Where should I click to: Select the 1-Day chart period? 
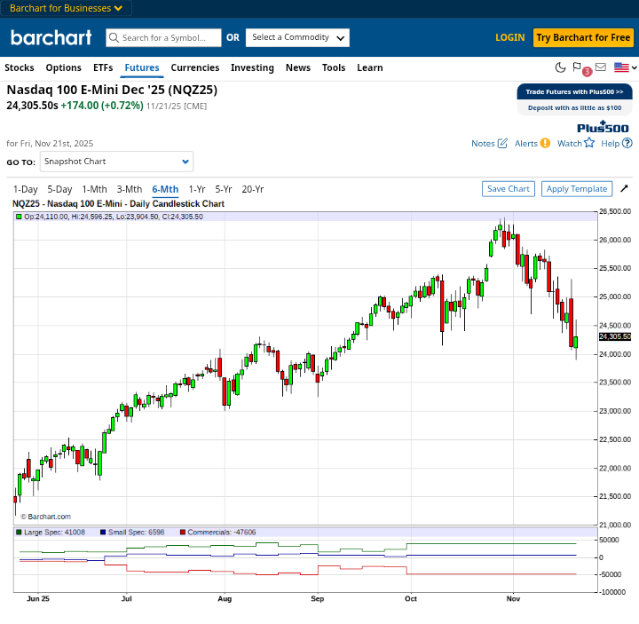(25, 189)
